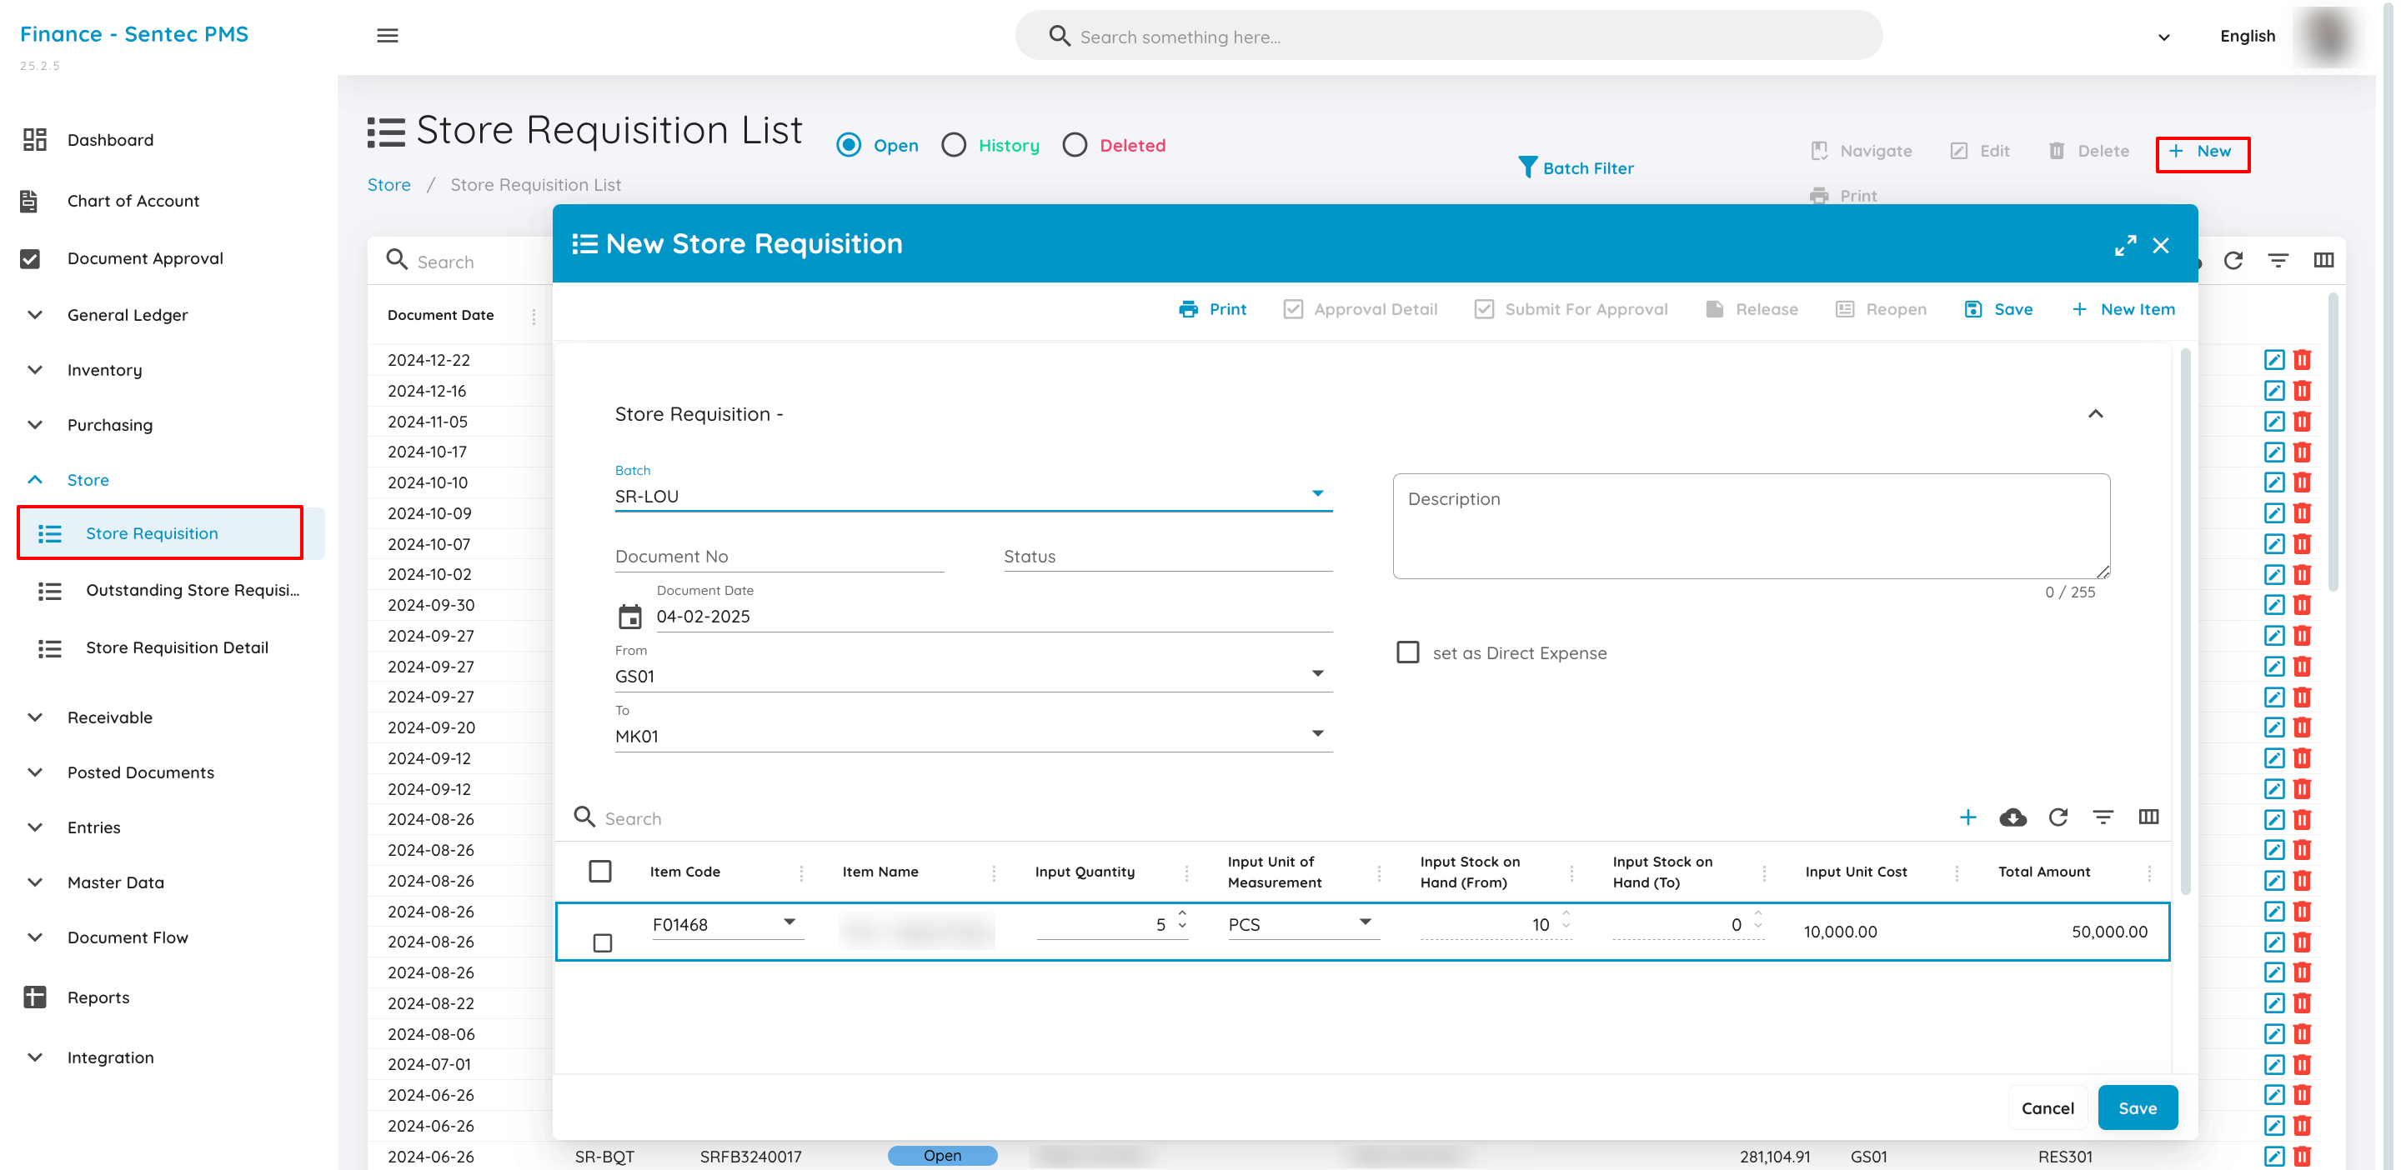
Task: Click the Cancel button
Action: tap(2047, 1107)
